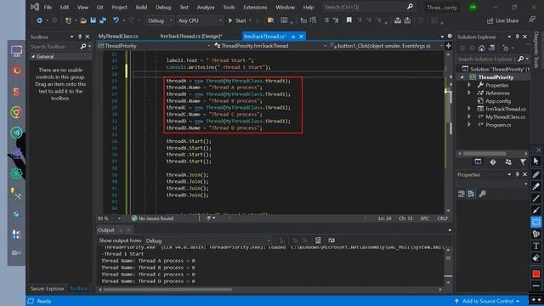Toggle Categorized view in Properties panel
Viewport: 544px width, 306px height.
coord(462,194)
